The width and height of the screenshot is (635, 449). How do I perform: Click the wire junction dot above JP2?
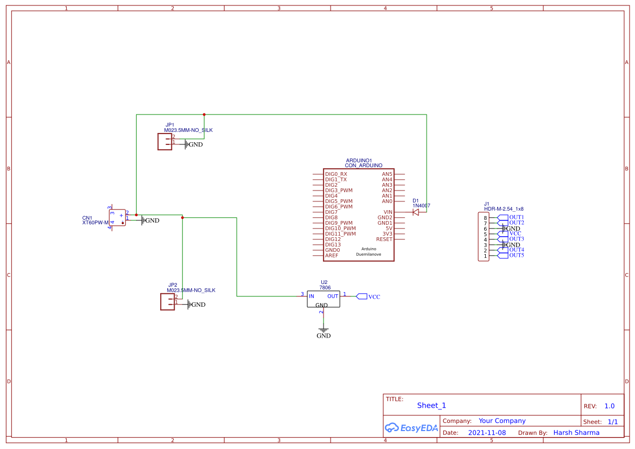[x=183, y=218]
